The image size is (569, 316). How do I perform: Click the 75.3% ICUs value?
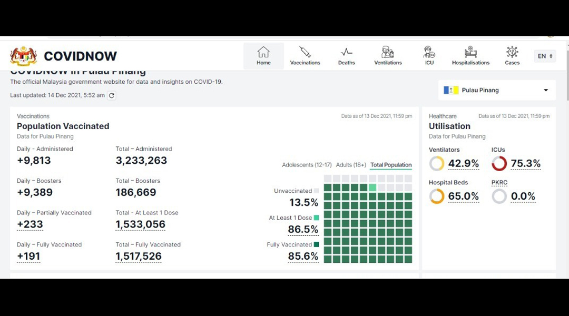[525, 164]
